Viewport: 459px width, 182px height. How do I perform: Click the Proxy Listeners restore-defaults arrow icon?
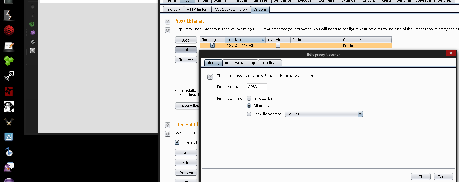pos(167,30)
